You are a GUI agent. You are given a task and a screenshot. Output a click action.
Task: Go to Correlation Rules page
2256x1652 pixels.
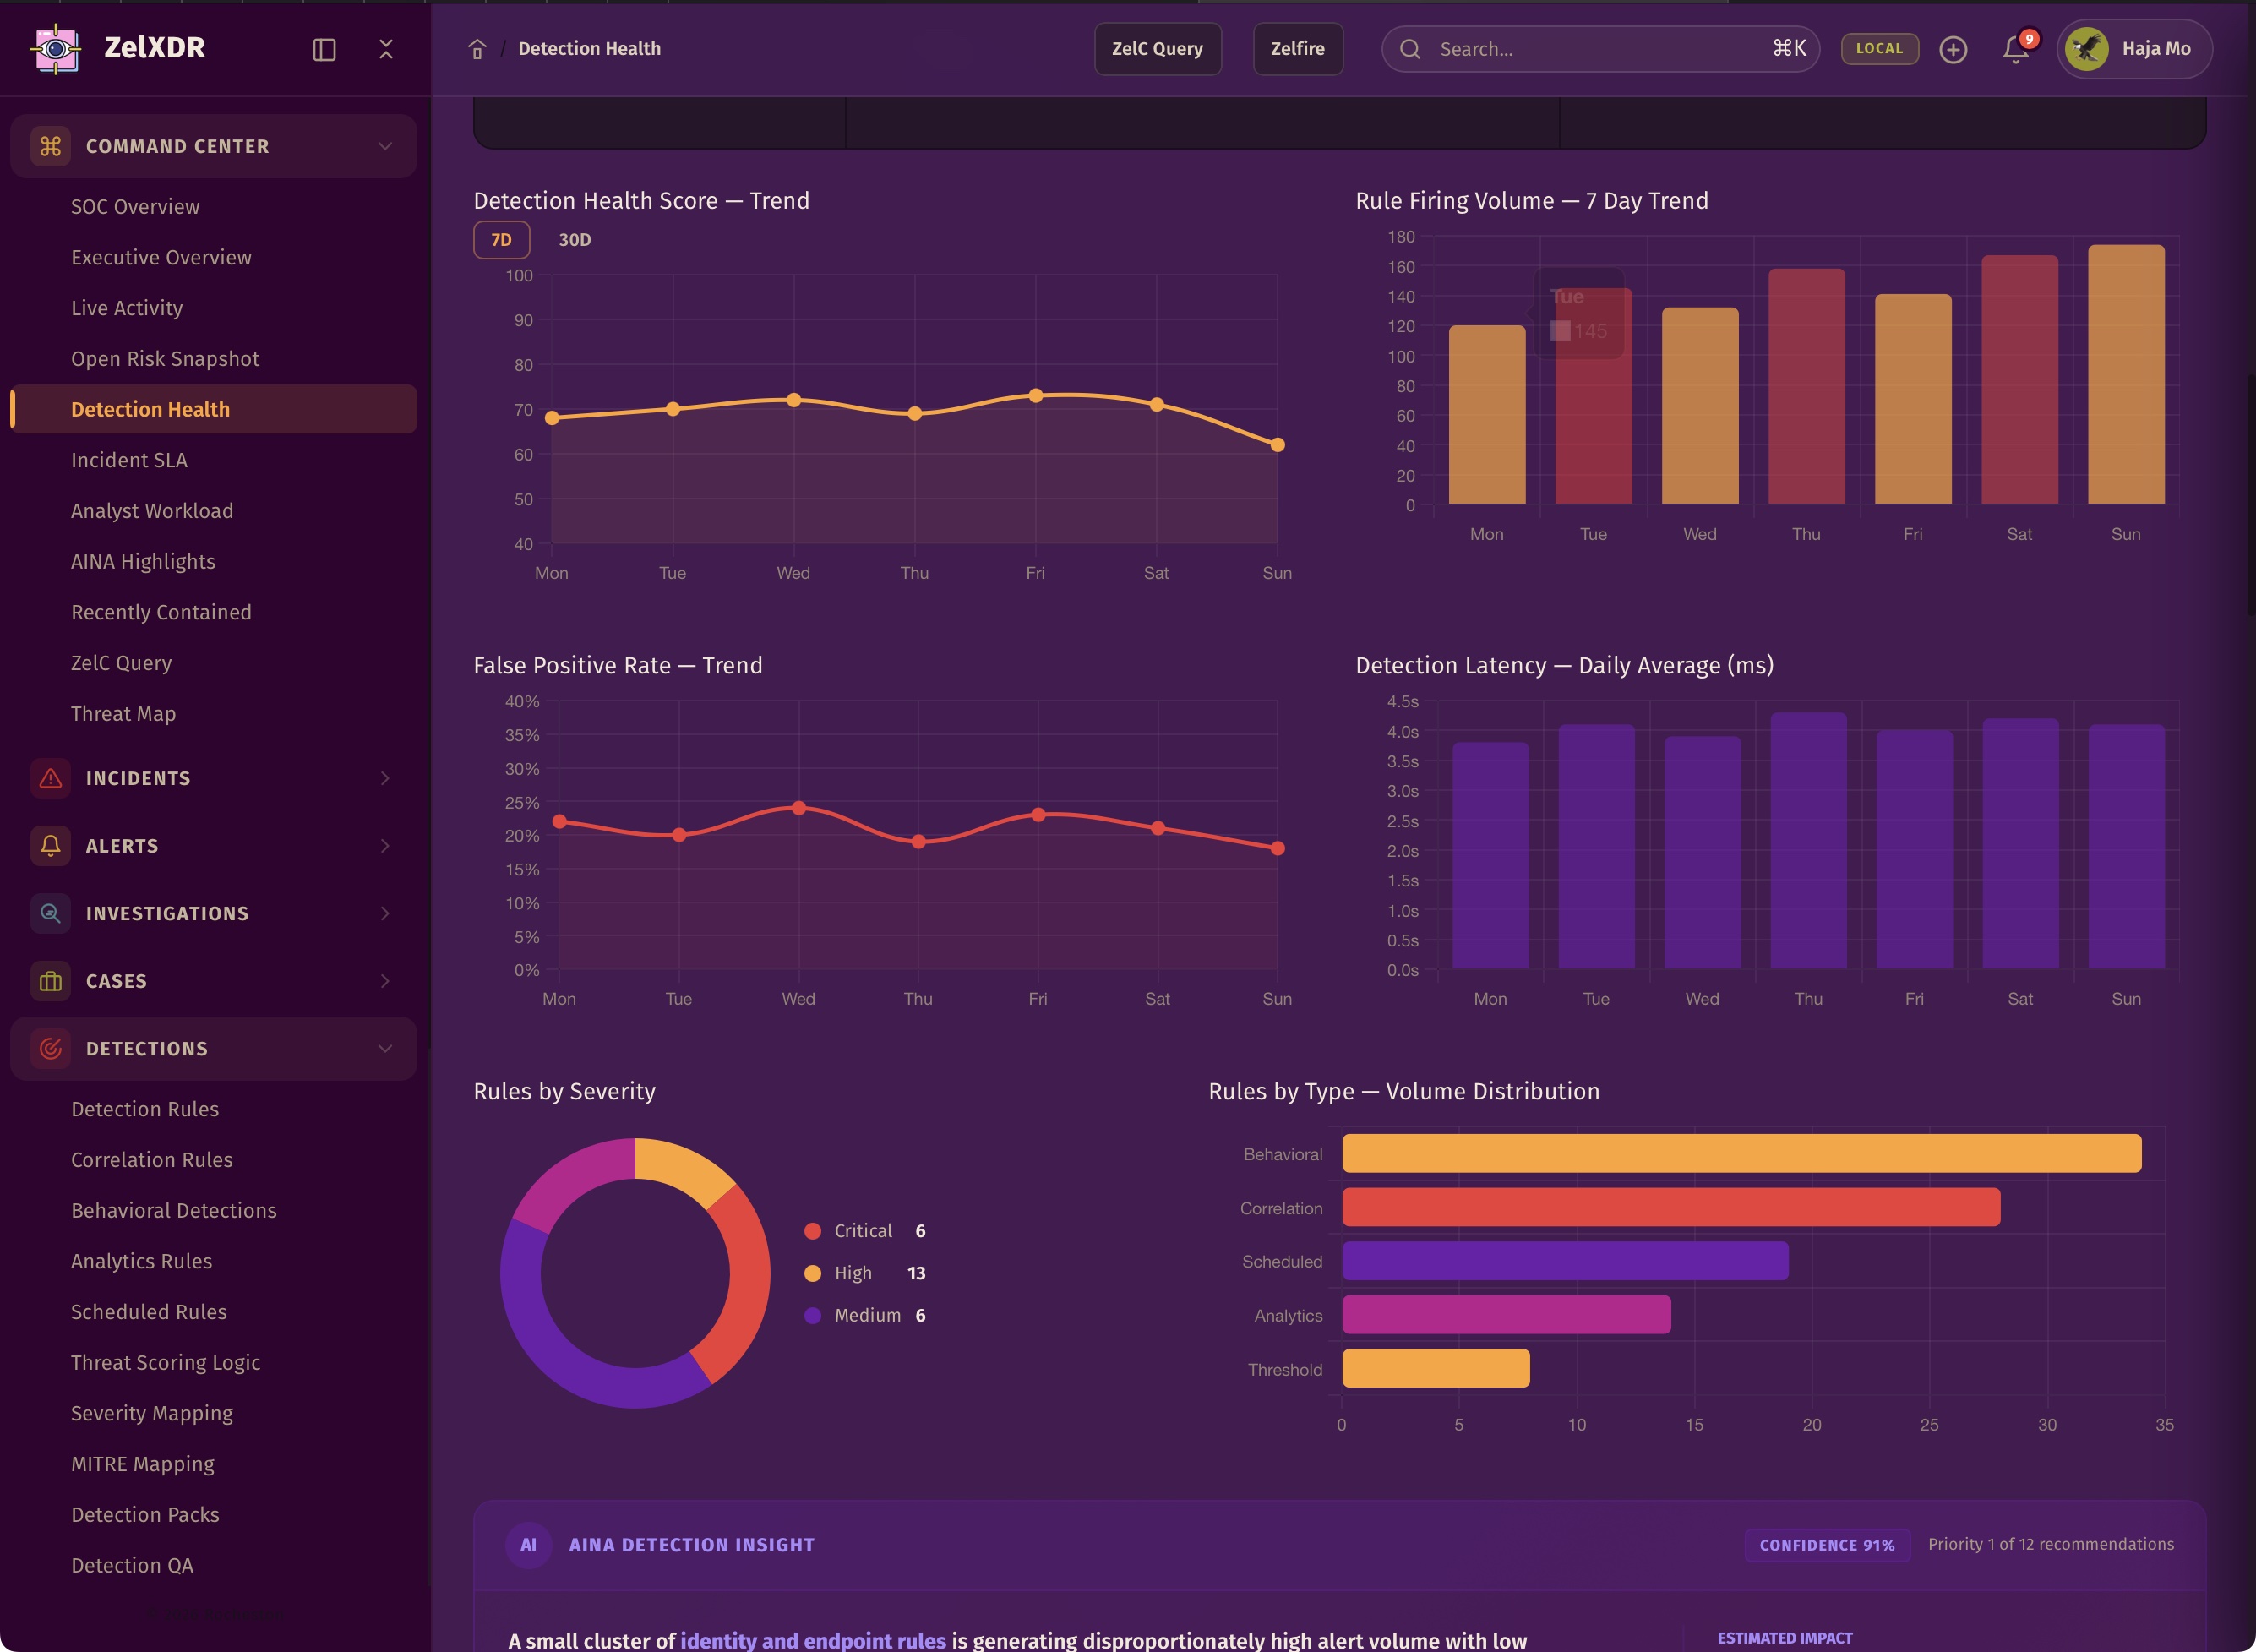[152, 1160]
